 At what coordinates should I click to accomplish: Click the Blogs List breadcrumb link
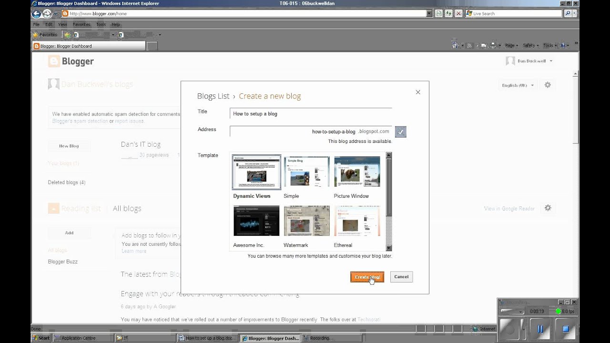[213, 96]
